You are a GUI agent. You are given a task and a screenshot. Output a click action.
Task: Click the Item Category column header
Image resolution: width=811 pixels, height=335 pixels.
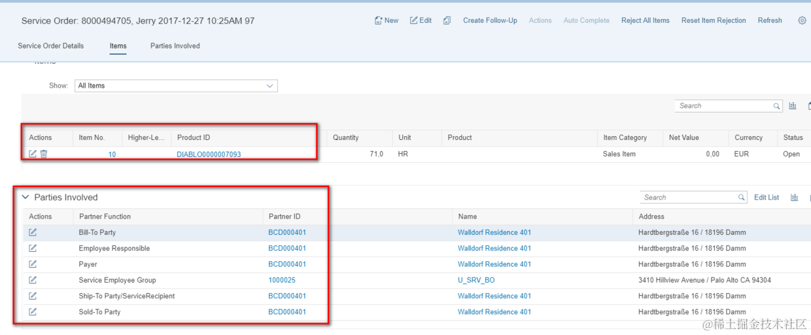click(625, 137)
